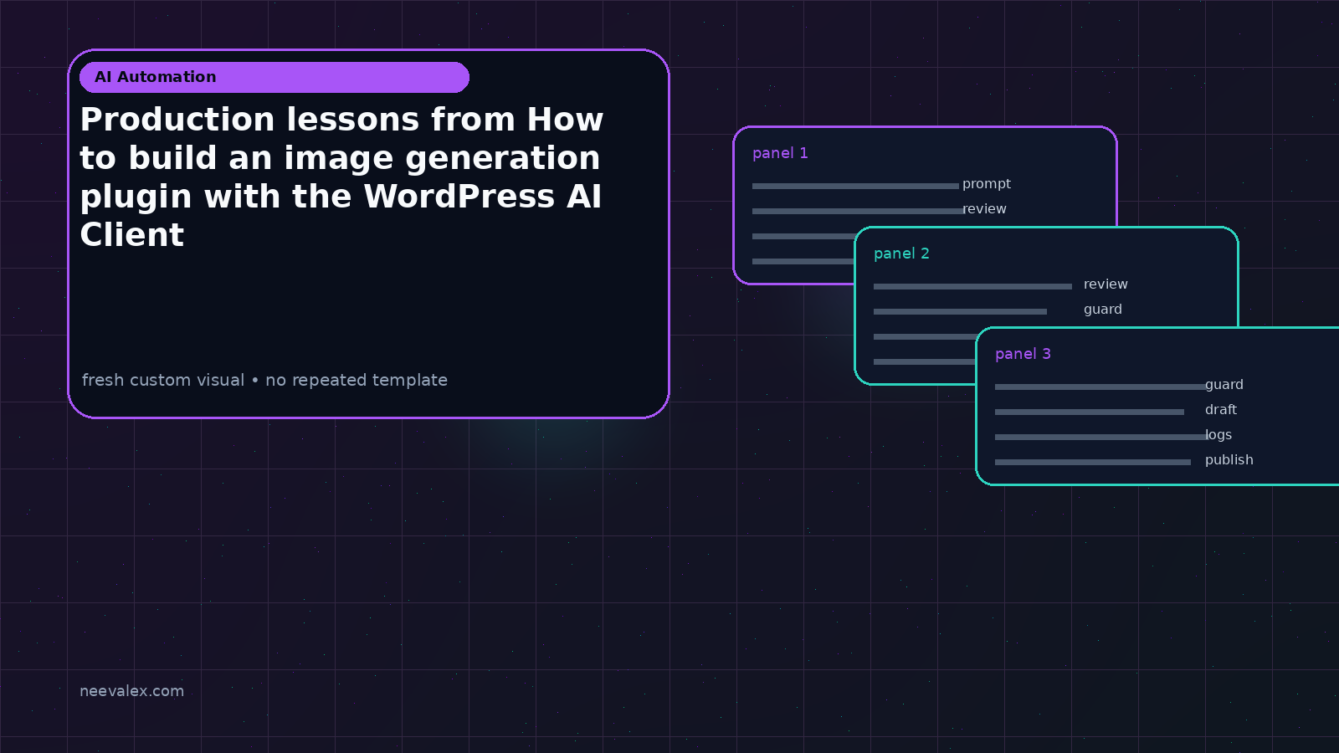1339x753 pixels.
Task: Click the gray bar beside 'publish'
Action: tap(1093, 462)
